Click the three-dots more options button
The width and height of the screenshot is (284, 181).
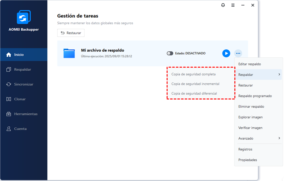[238, 53]
